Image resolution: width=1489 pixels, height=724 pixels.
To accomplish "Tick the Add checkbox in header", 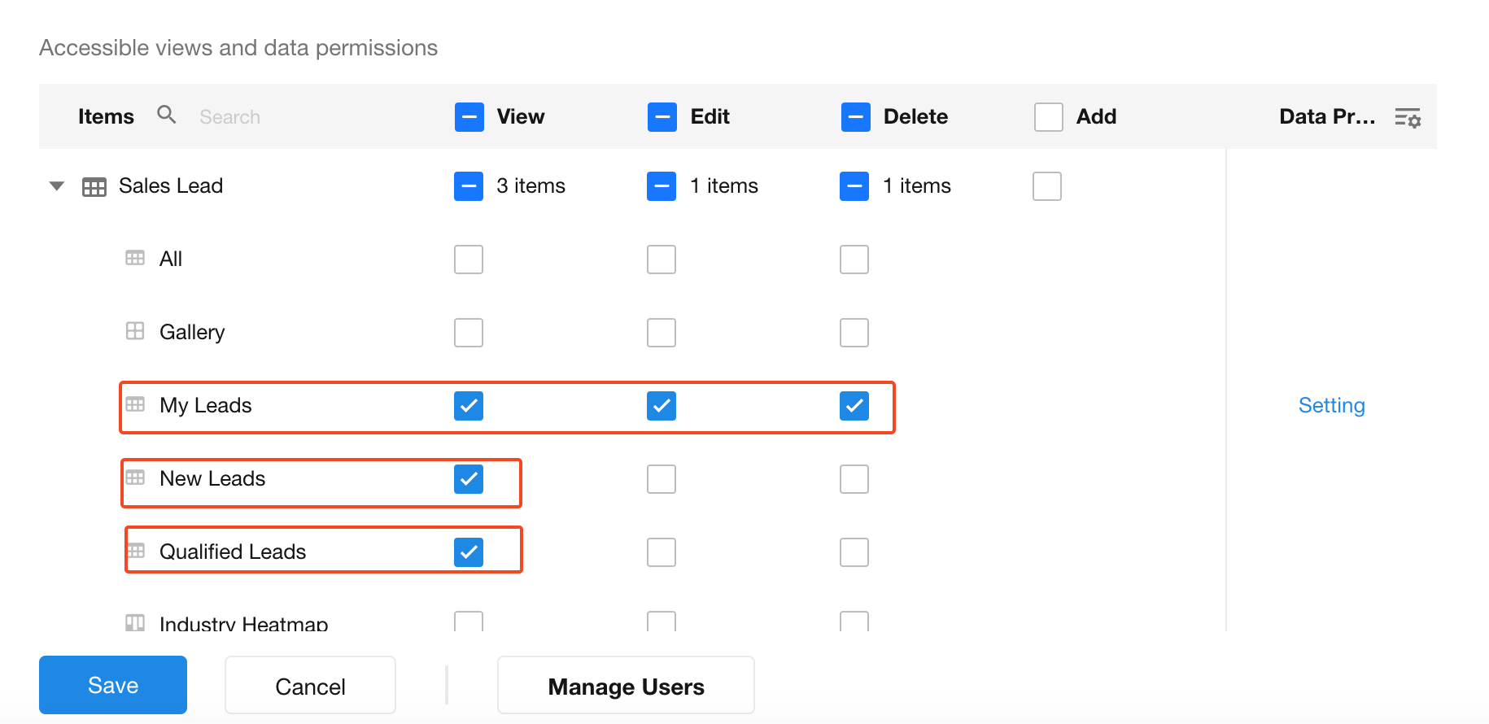I will point(1048,117).
